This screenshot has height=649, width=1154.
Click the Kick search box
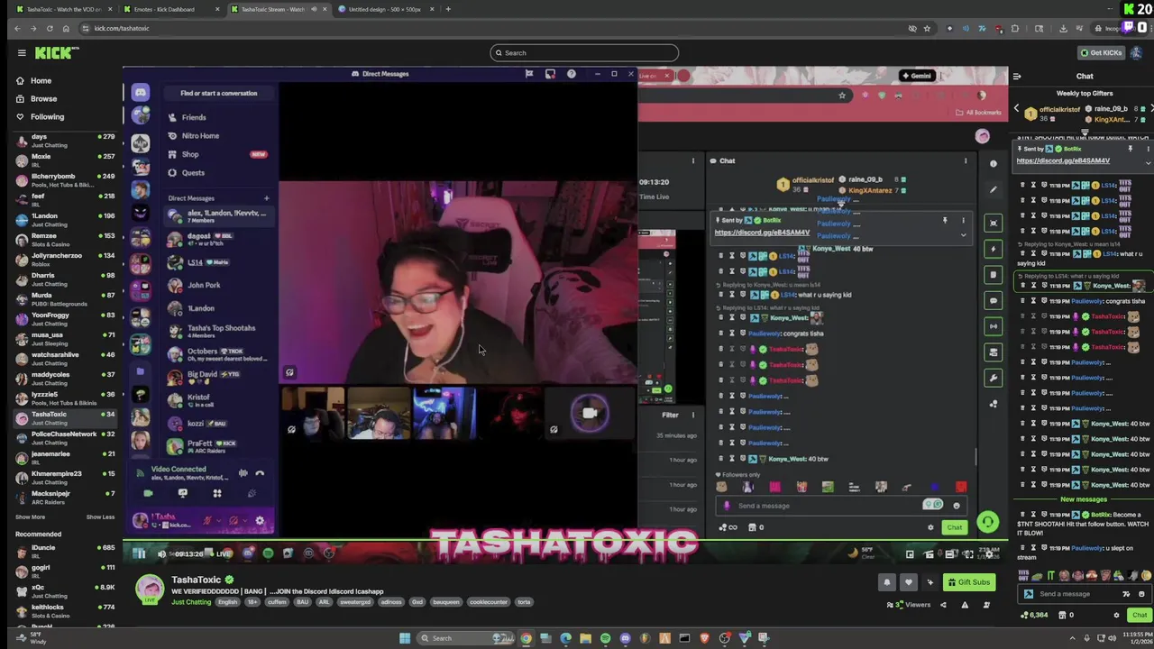[584, 52]
